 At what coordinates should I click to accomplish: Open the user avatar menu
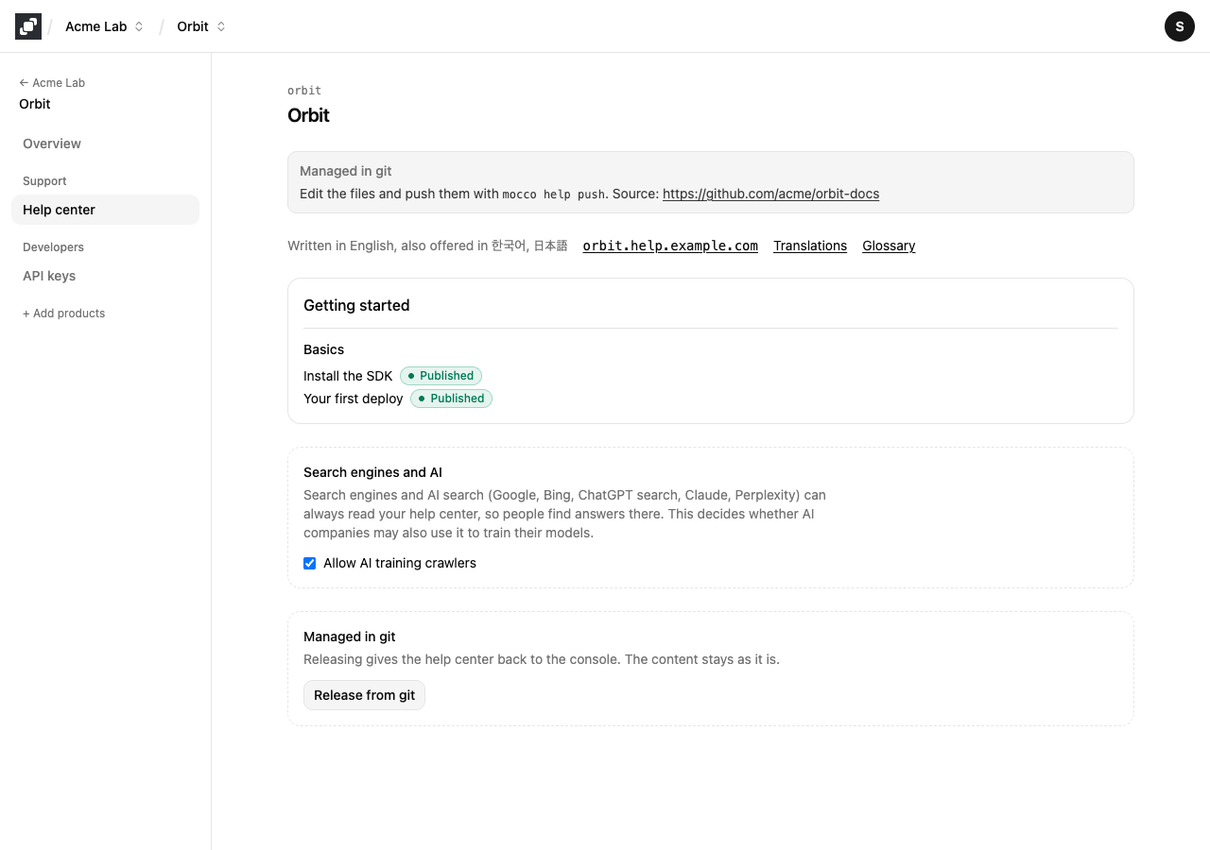tap(1180, 26)
